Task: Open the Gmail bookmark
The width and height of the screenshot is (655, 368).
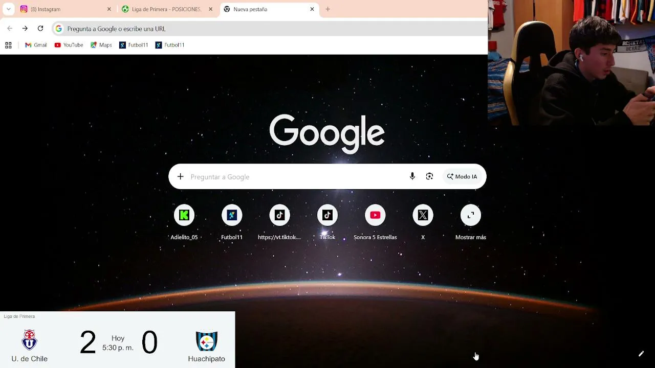Action: pyautogui.click(x=36, y=45)
